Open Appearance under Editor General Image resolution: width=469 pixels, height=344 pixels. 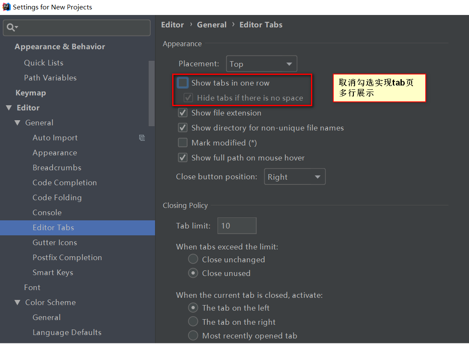tap(55, 153)
